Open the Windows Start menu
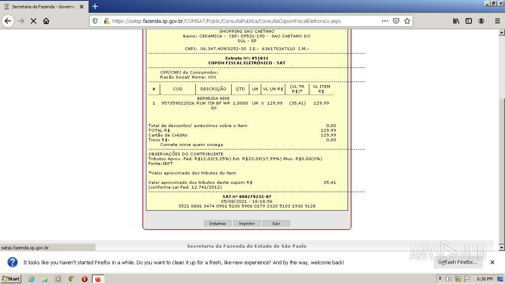The image size is (505, 284). coord(11,279)
